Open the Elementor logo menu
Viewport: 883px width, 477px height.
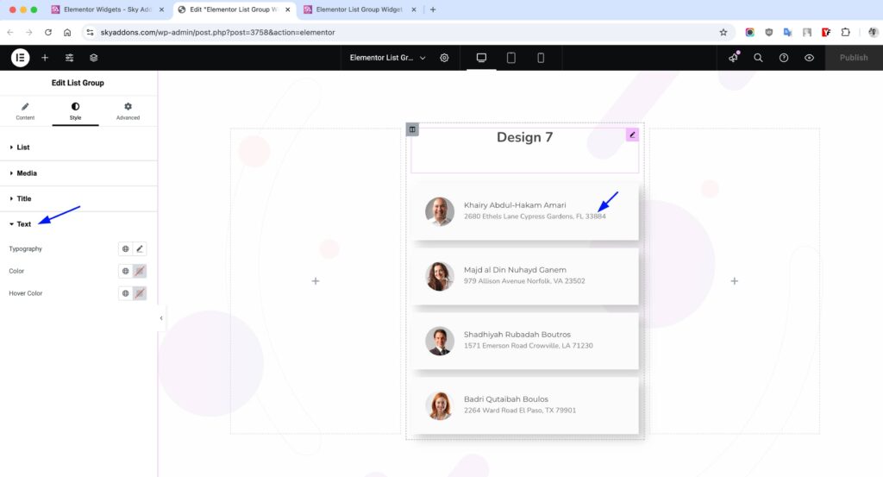tap(21, 58)
